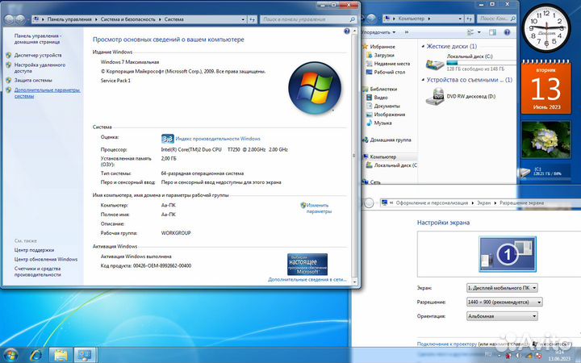Open the Resolution dropdown showing 1440 × 900
The image size is (581, 363).
click(x=504, y=302)
